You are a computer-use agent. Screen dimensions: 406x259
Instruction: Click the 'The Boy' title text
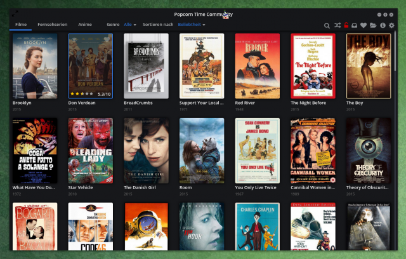[355, 103]
